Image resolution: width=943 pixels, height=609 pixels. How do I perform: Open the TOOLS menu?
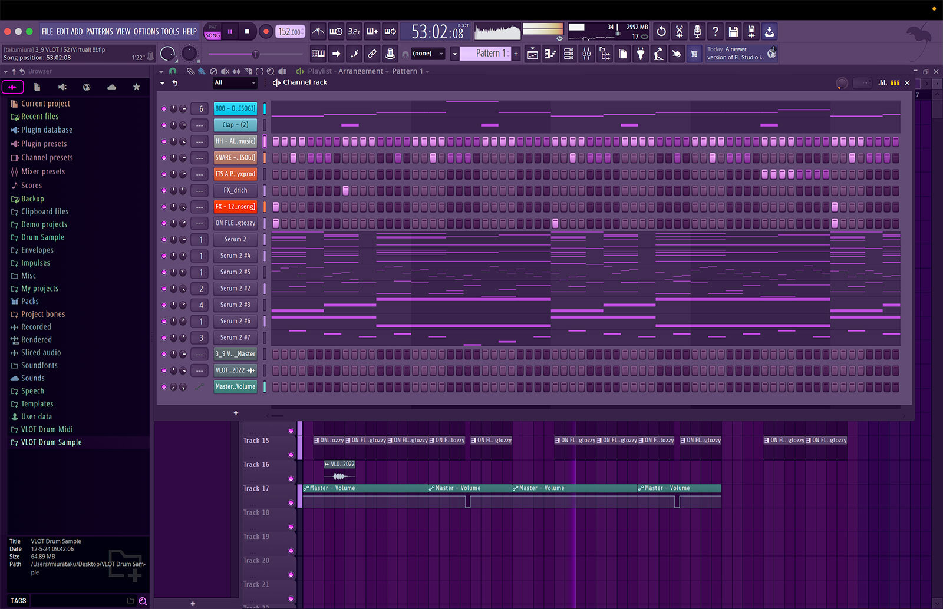tap(170, 32)
